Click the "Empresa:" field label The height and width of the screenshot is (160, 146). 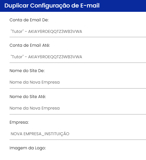point(19,122)
